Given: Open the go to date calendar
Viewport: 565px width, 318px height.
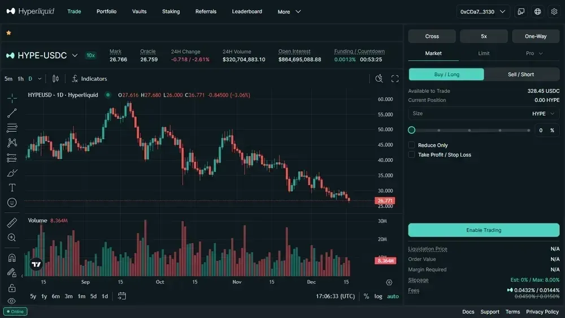Looking at the screenshot, I should (x=122, y=296).
